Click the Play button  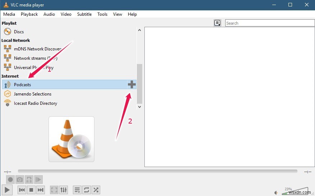click(x=7, y=190)
